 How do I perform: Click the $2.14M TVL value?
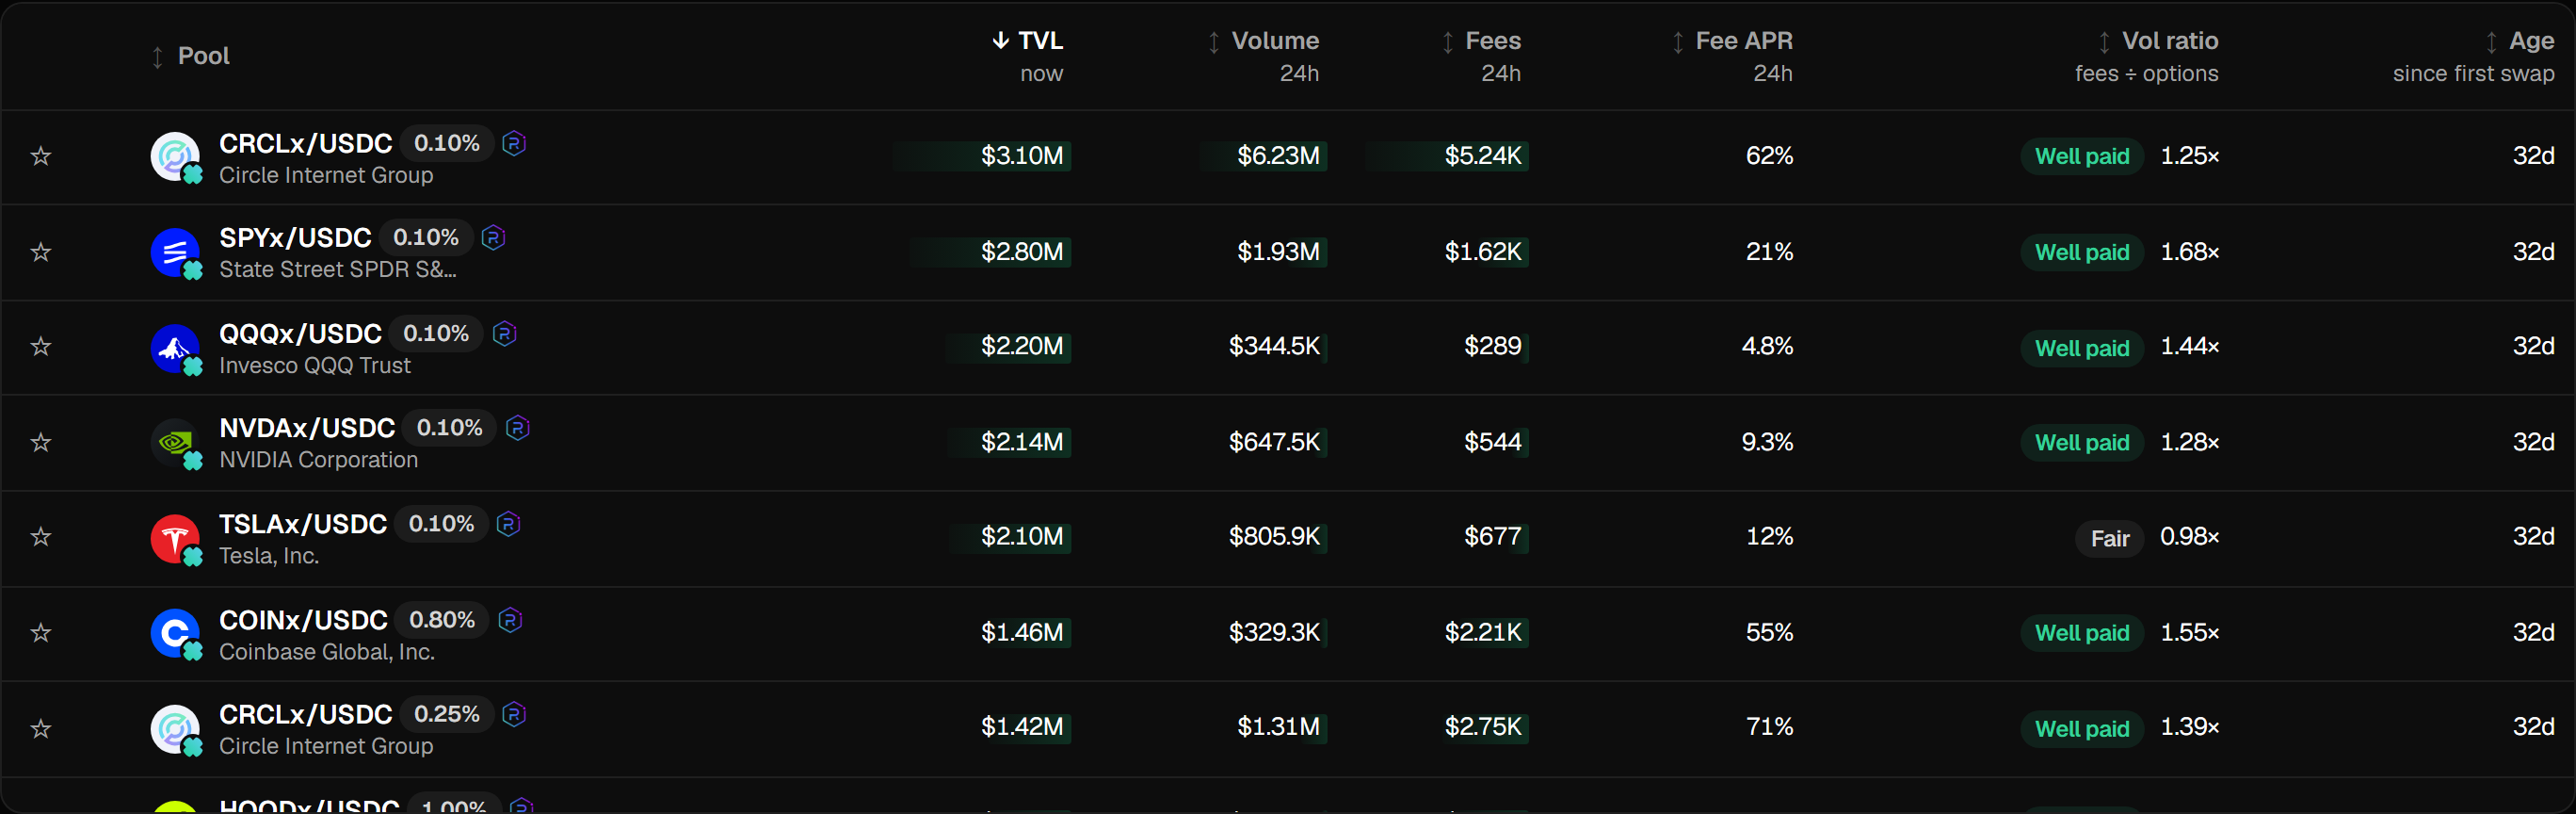[x=1022, y=443]
